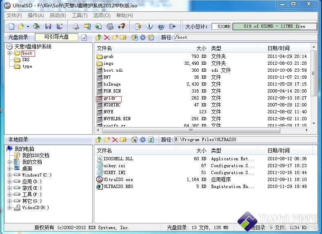Open the 选项(O) menu
The width and height of the screenshot is (322, 234).
pyautogui.click(x=102, y=15)
